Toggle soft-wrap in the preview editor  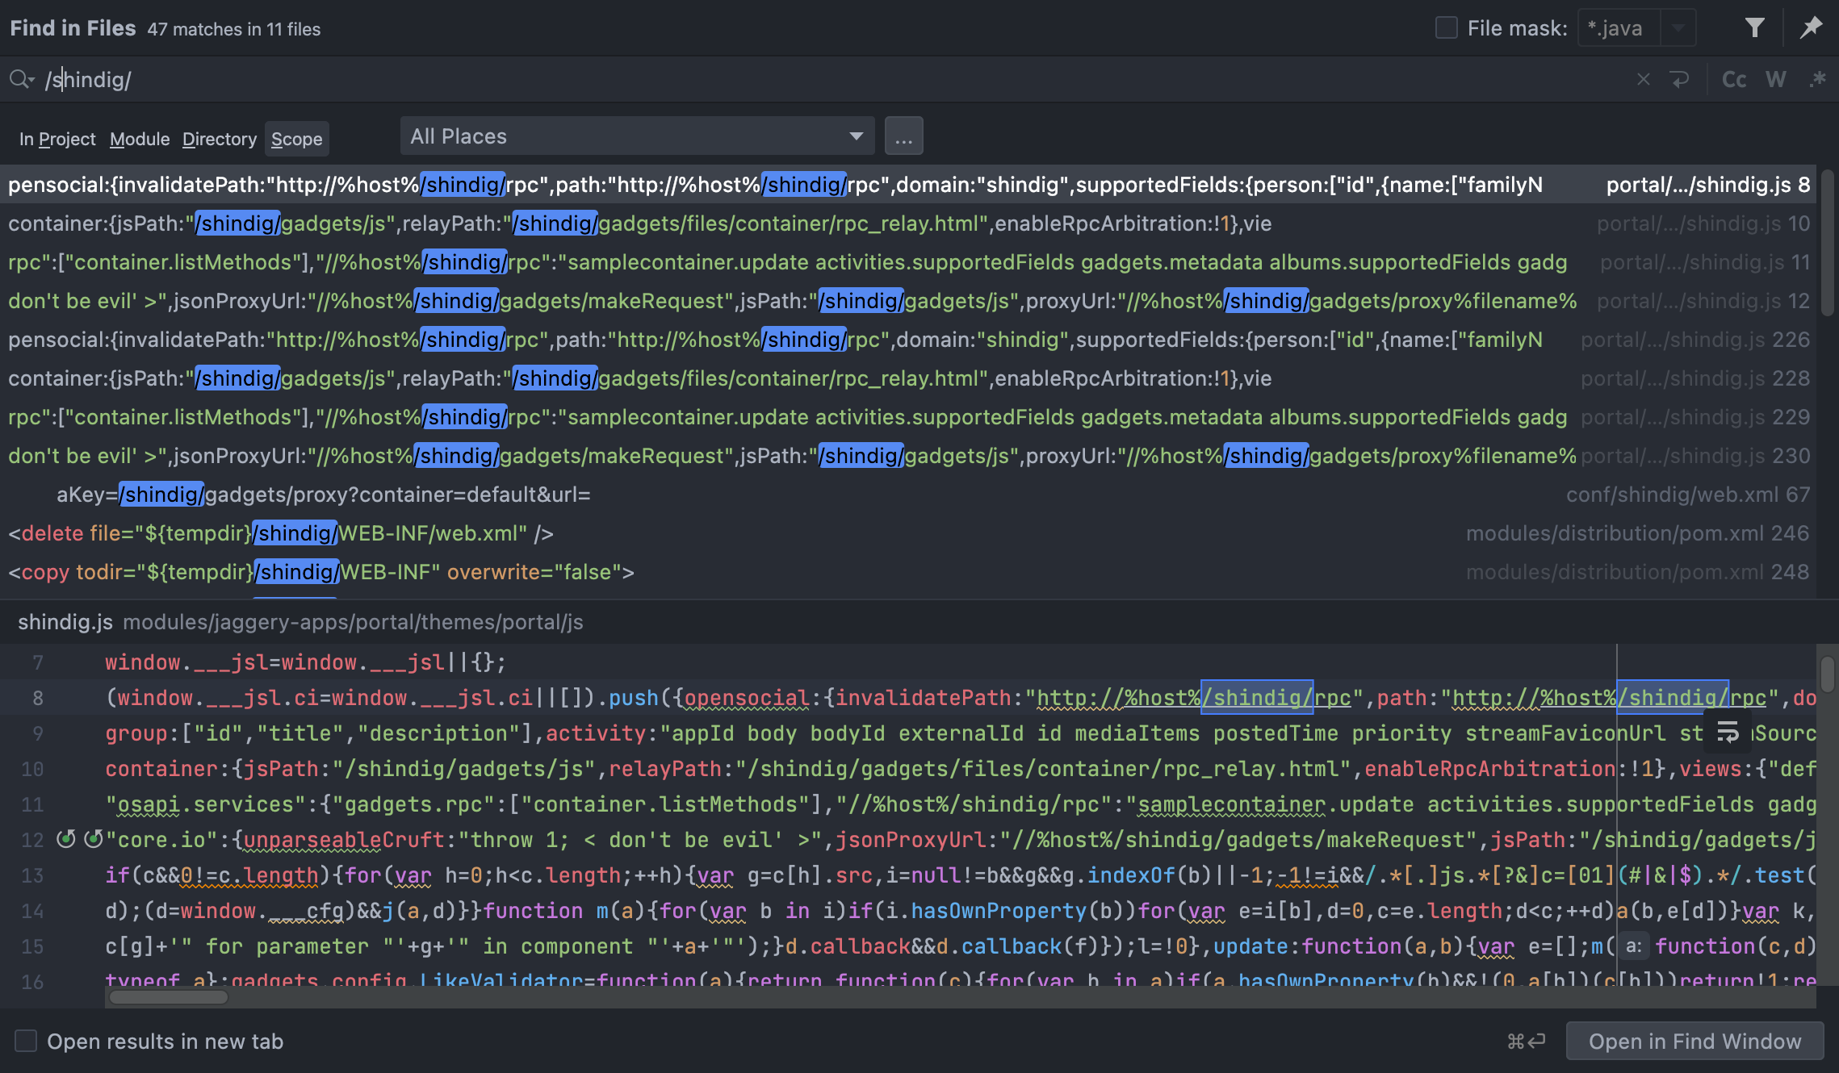(x=1726, y=733)
